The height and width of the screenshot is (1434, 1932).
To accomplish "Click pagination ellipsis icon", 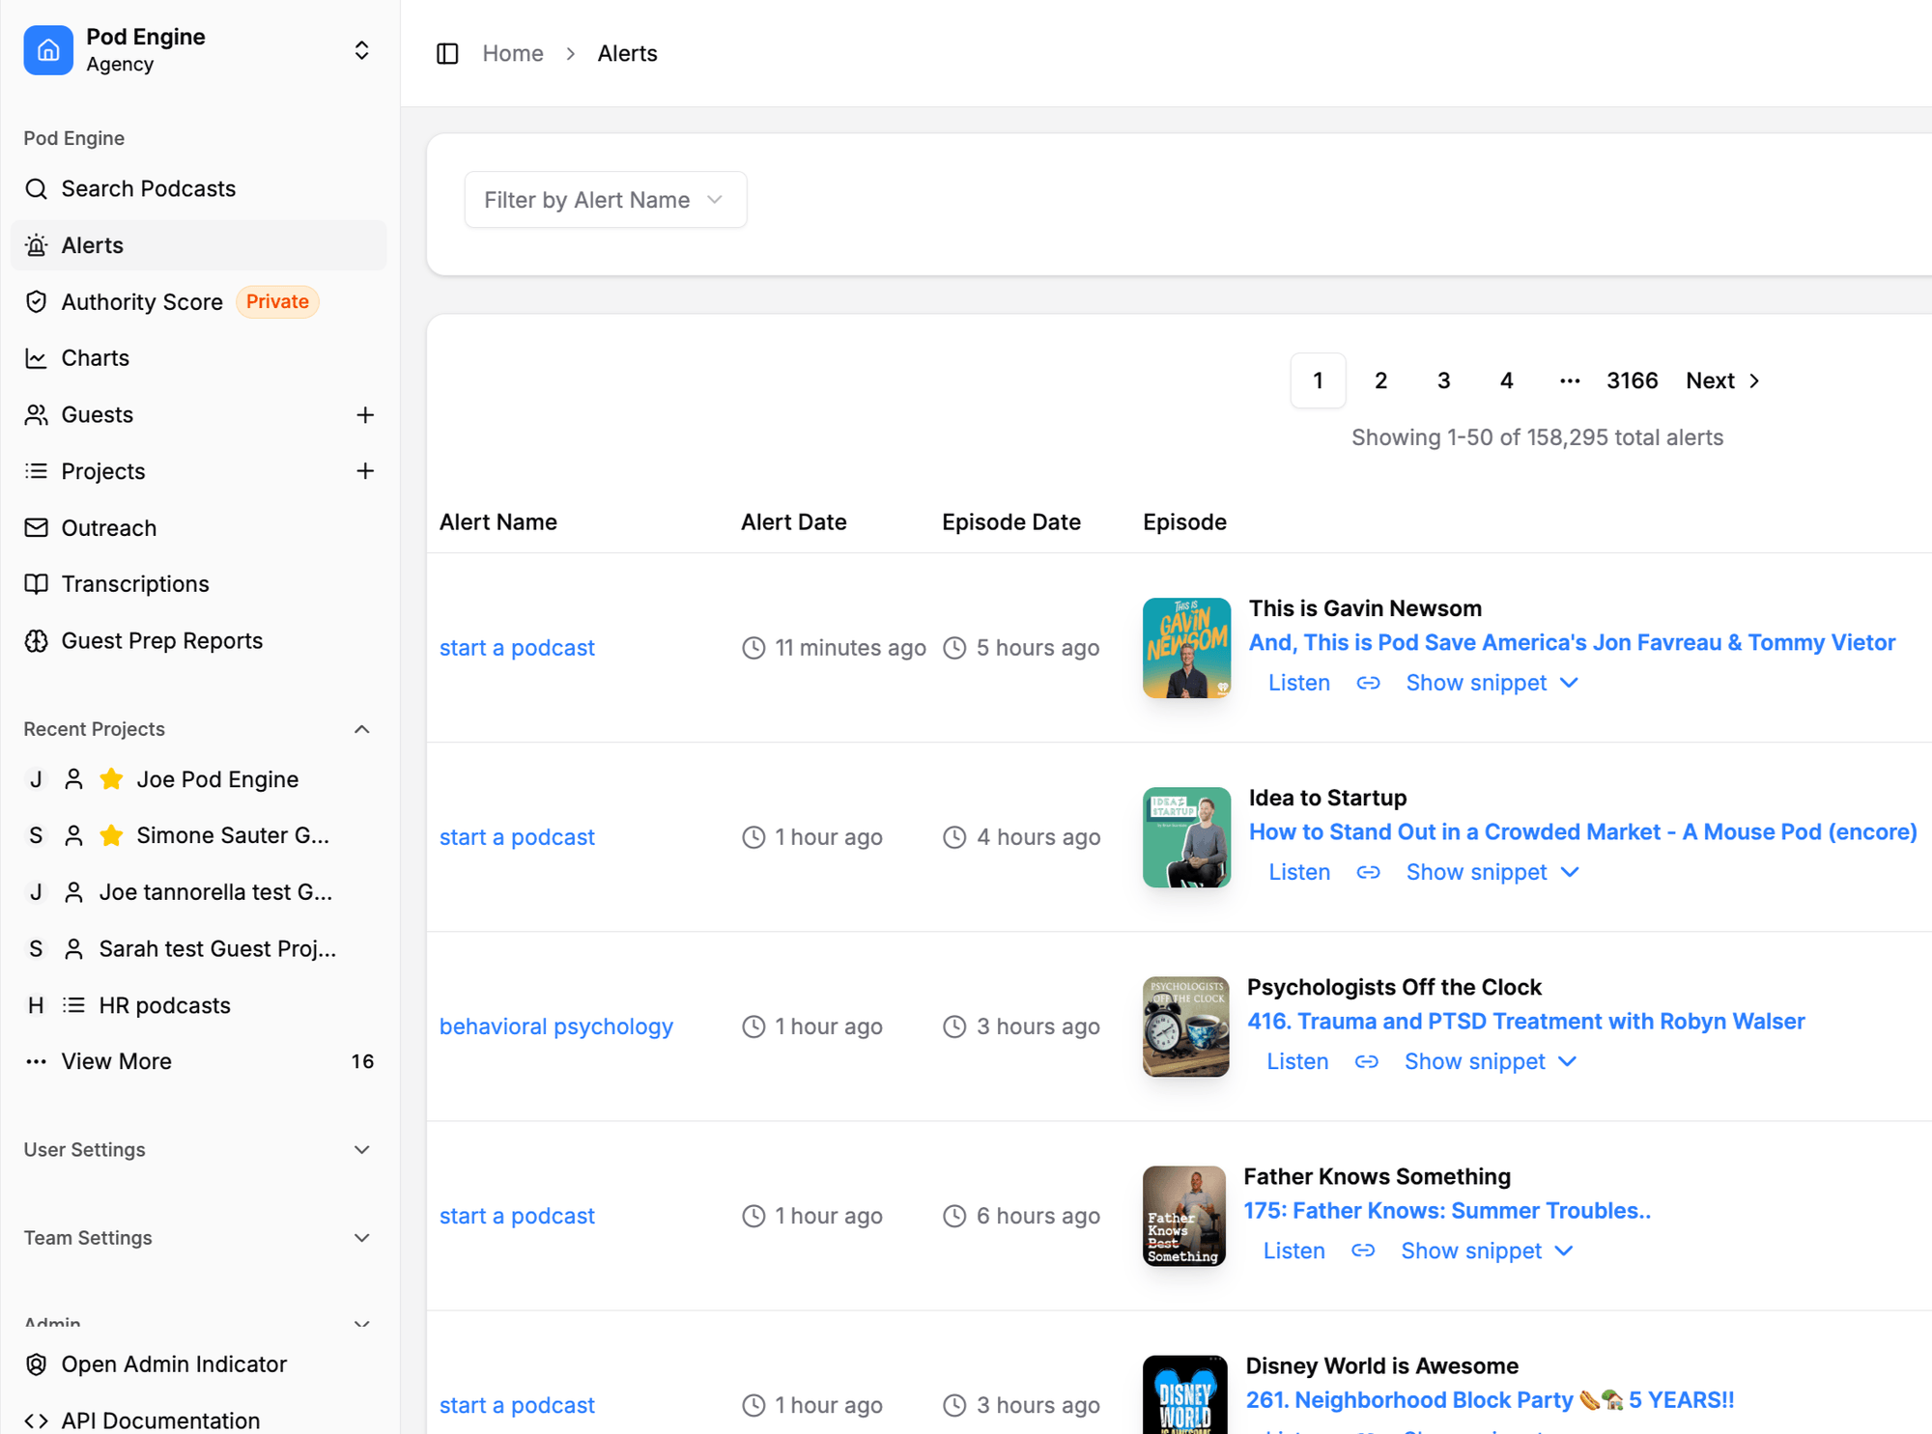I will click(1570, 380).
